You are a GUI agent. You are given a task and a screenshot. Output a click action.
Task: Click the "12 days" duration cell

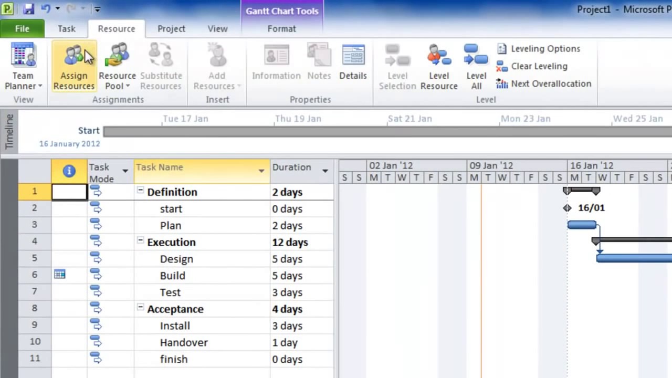(302, 243)
